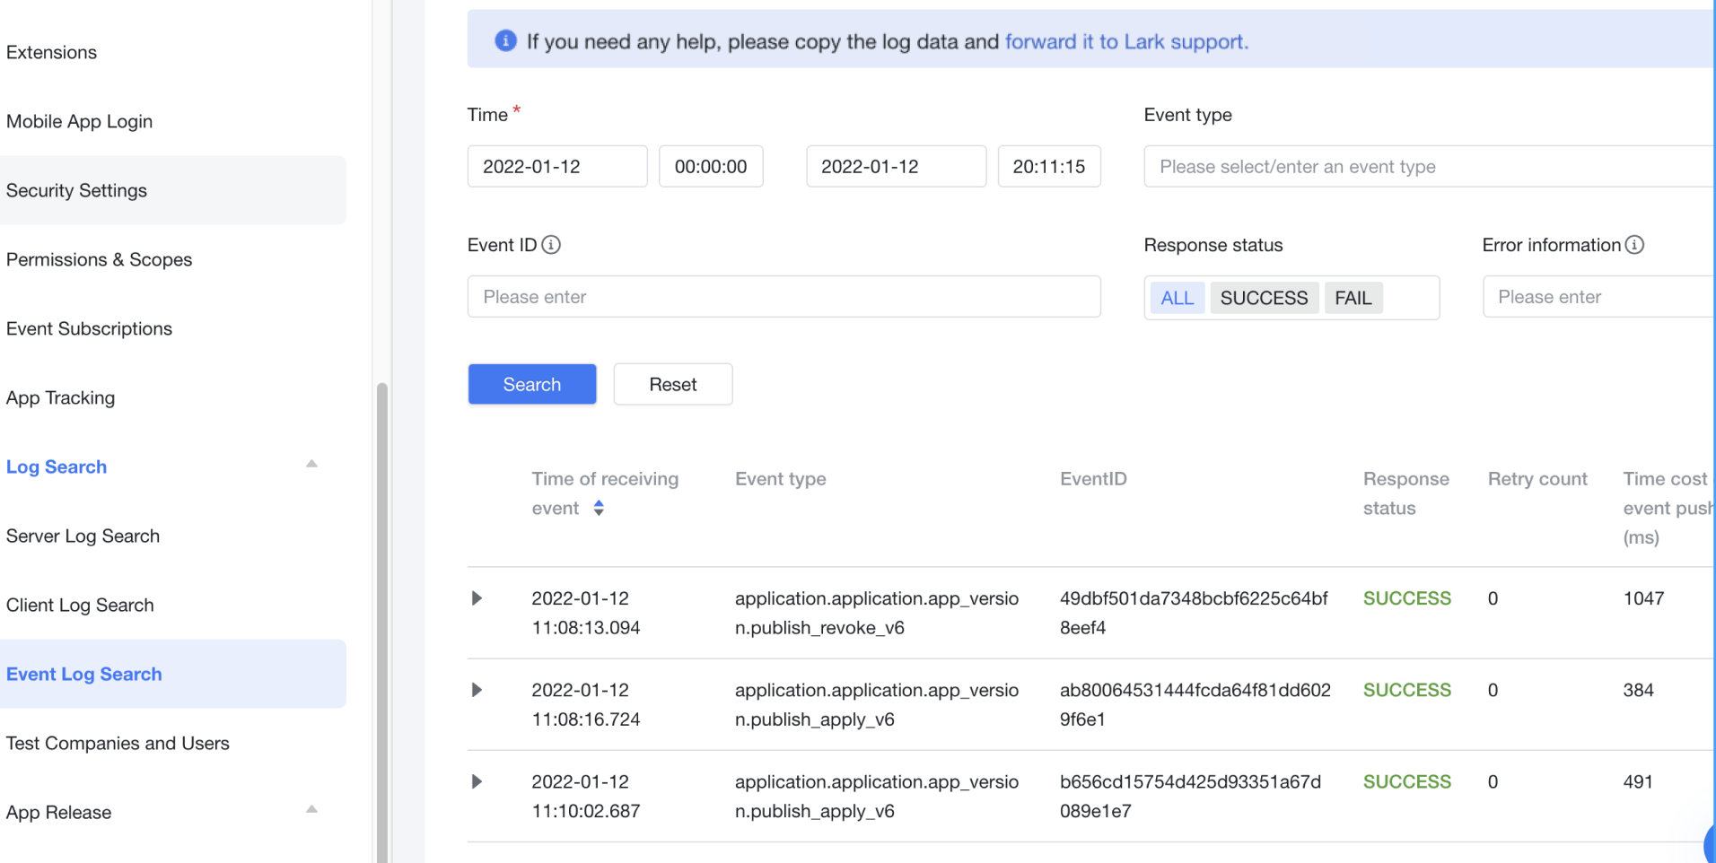
Task: Click the Event ID info icon
Action: click(x=551, y=245)
